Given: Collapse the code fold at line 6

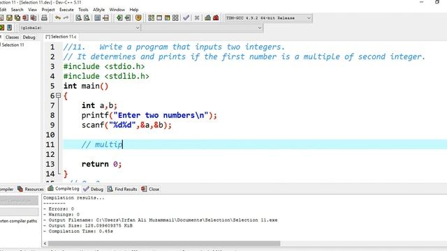Looking at the screenshot, I should tap(58, 96).
